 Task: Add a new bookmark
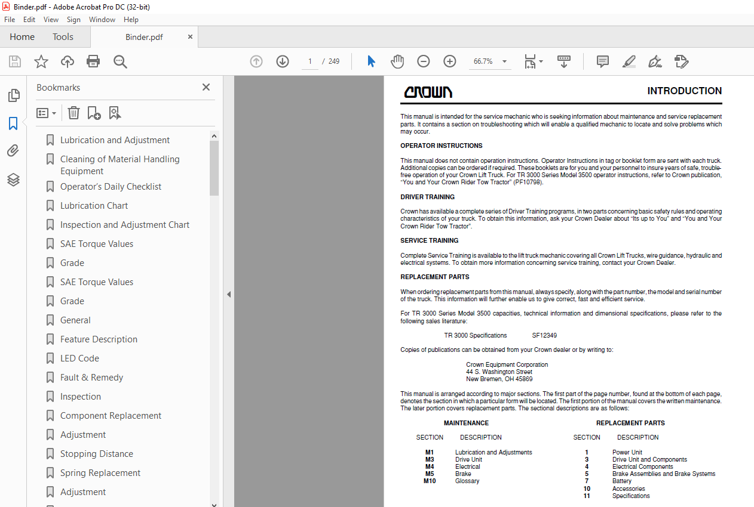click(94, 113)
